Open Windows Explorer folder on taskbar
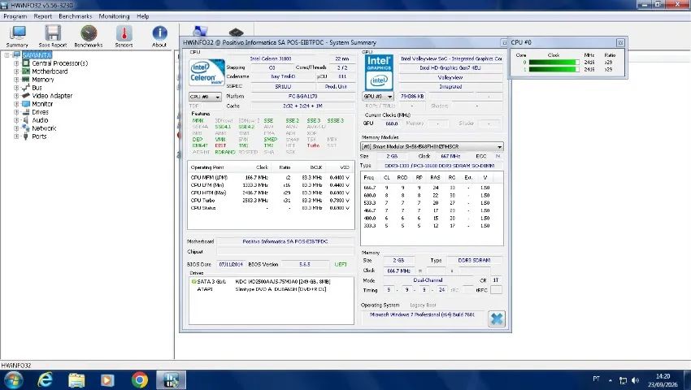 coord(76,380)
